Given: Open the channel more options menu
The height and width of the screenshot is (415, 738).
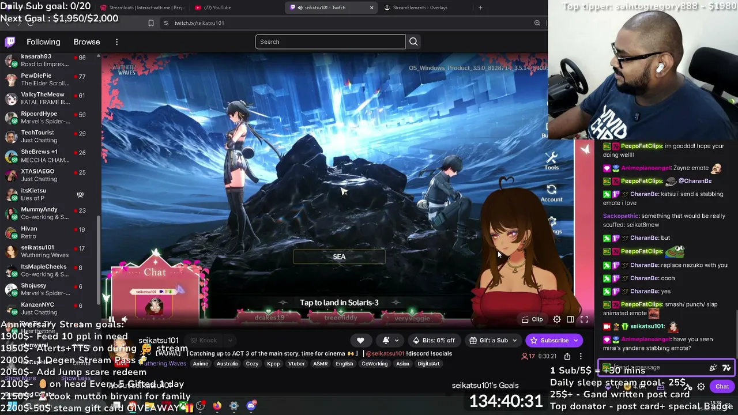Looking at the screenshot, I should pyautogui.click(x=581, y=356).
